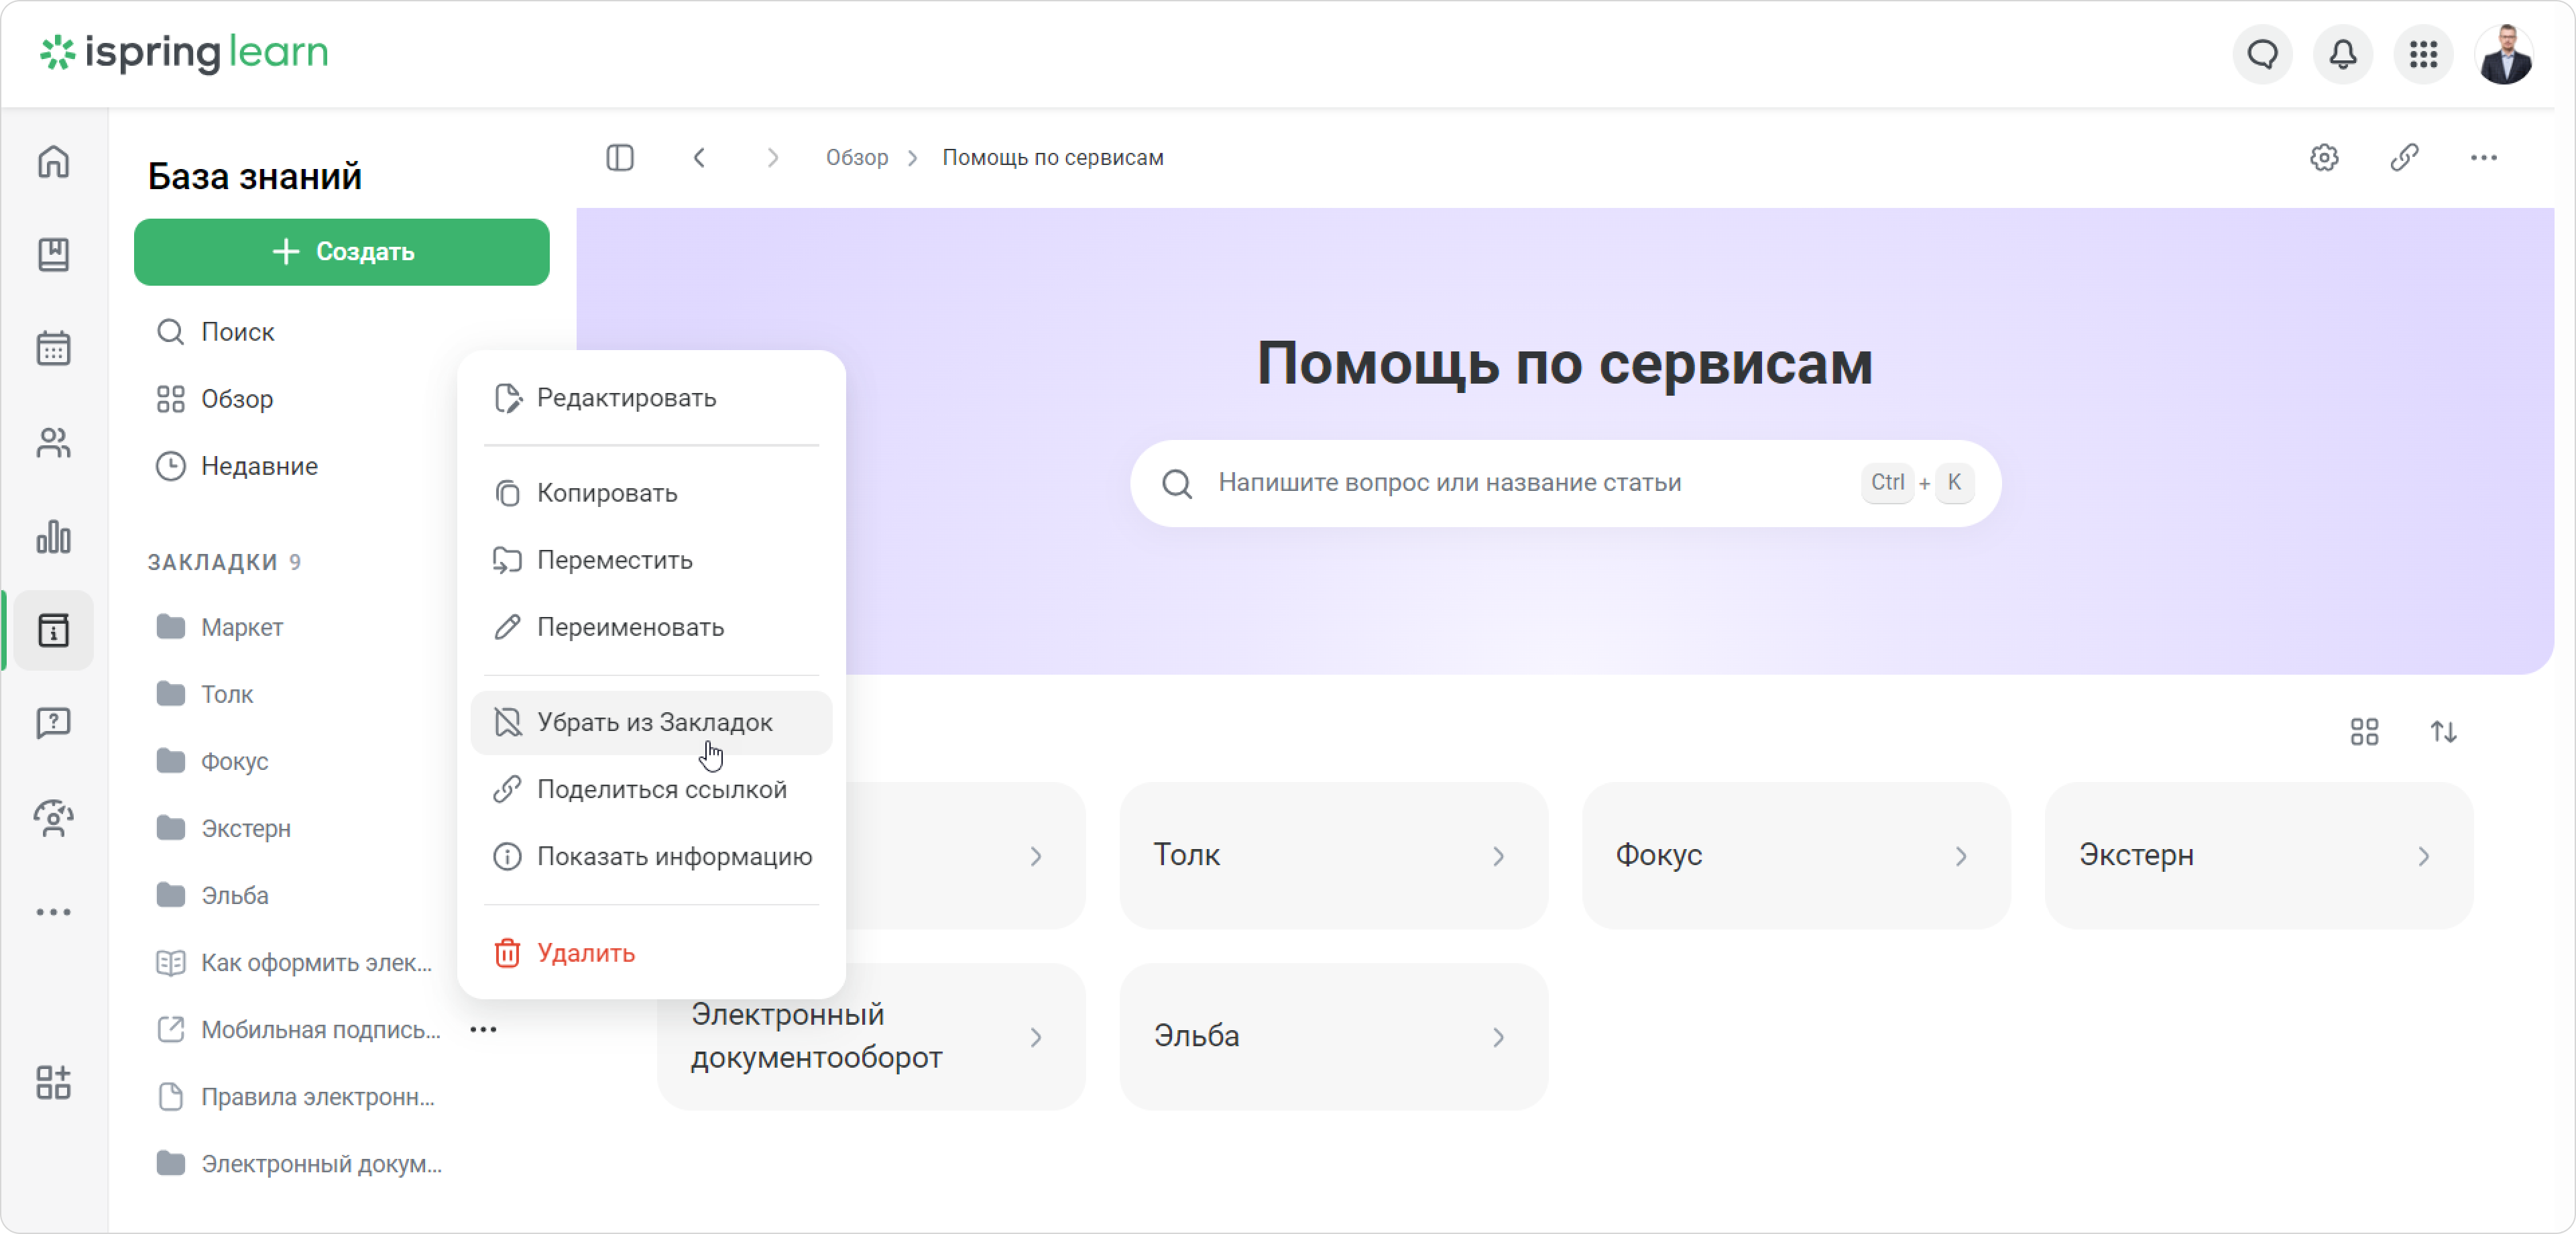Open the settings gear for this section
The height and width of the screenshot is (1234, 2576).
coord(2324,158)
